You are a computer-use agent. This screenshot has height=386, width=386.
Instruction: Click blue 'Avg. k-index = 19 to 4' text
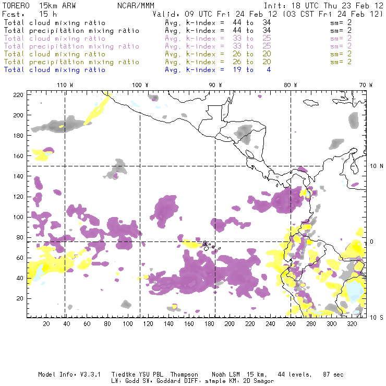(x=218, y=70)
